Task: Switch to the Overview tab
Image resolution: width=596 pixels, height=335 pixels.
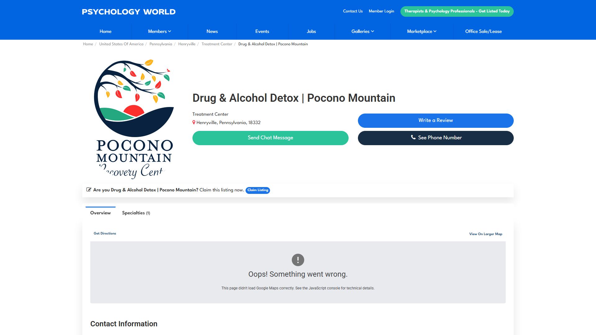Action: click(x=100, y=213)
